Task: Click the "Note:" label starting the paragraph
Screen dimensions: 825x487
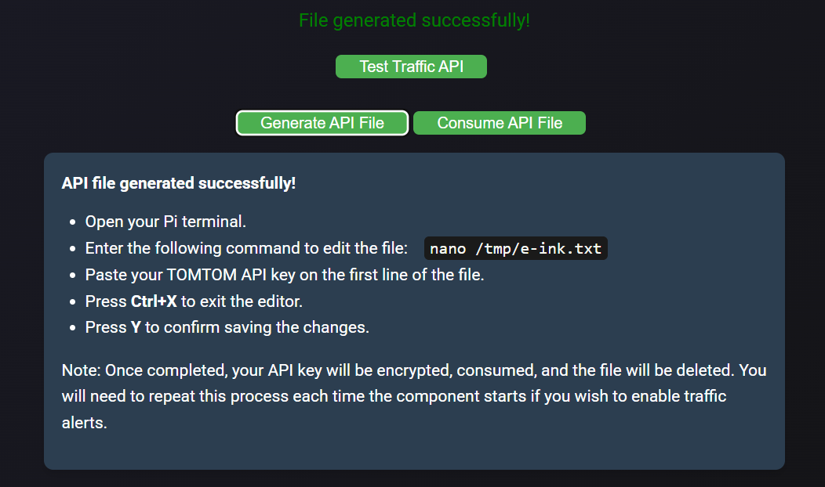Action: click(81, 370)
